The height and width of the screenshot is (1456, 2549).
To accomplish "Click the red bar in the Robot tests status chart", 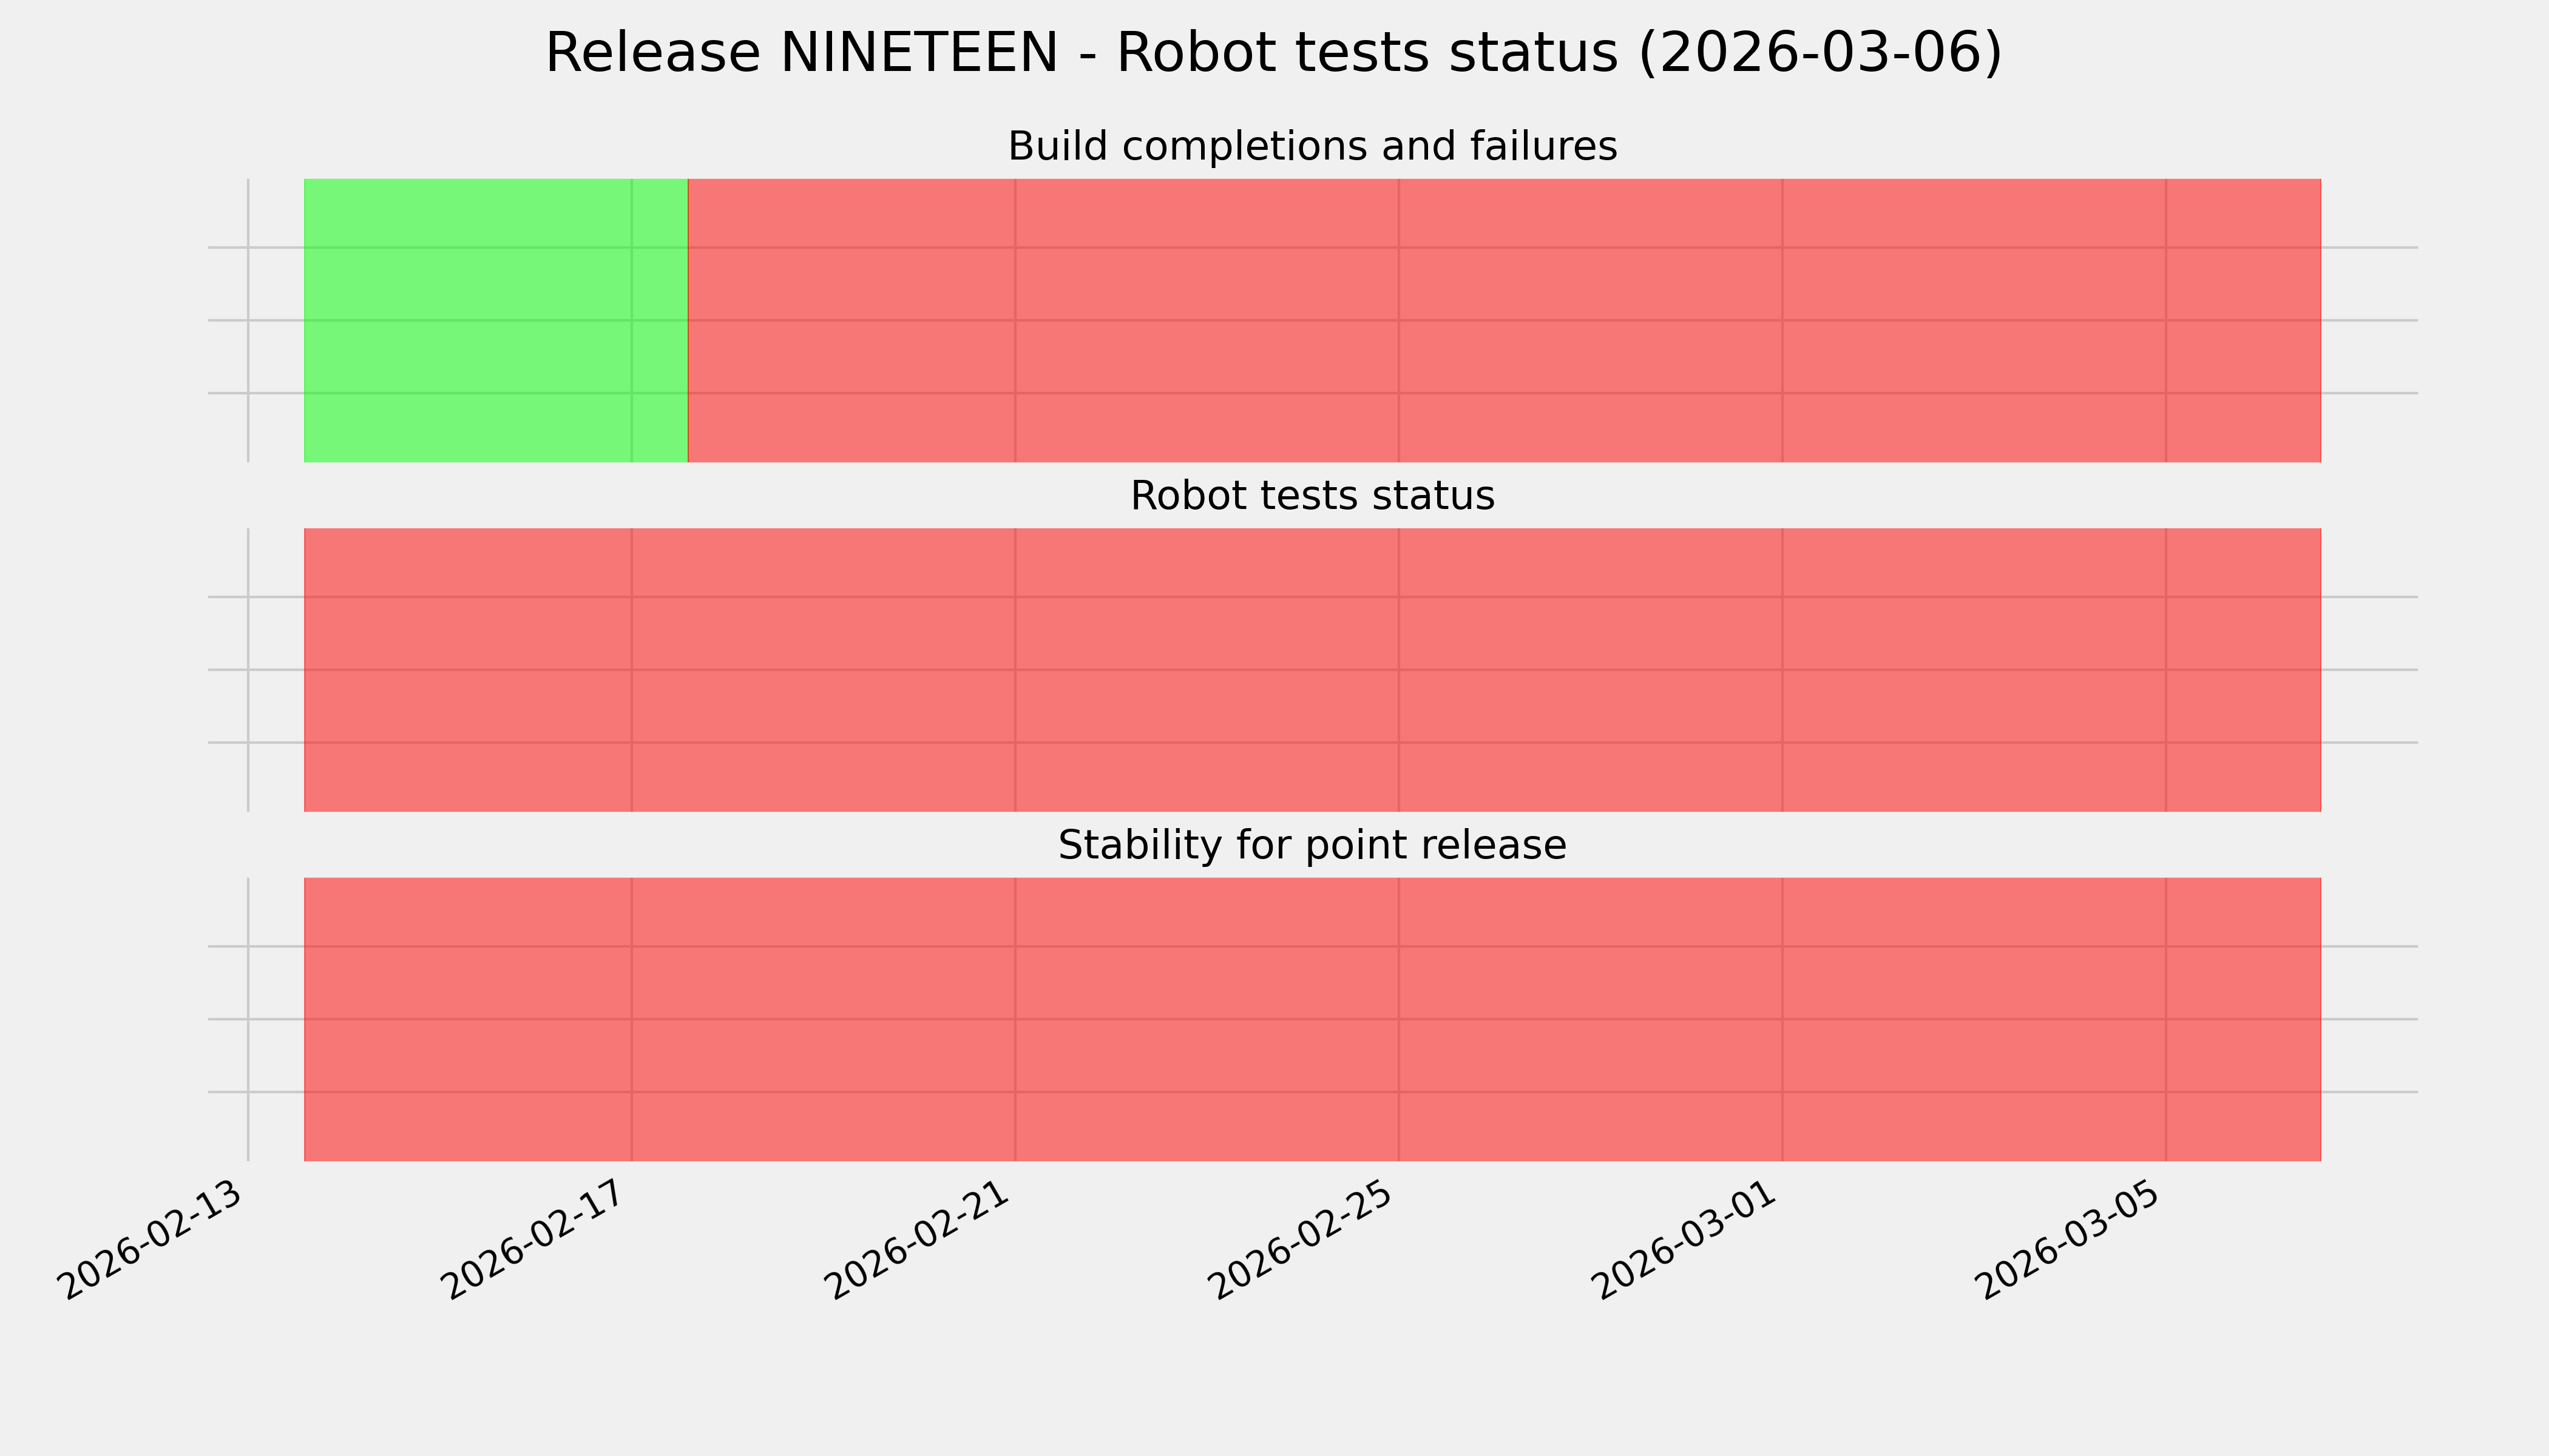I will [x=1312, y=670].
